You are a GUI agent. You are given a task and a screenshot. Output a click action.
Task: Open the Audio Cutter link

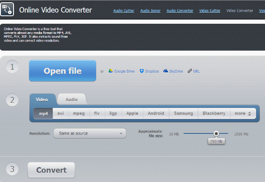click(124, 11)
